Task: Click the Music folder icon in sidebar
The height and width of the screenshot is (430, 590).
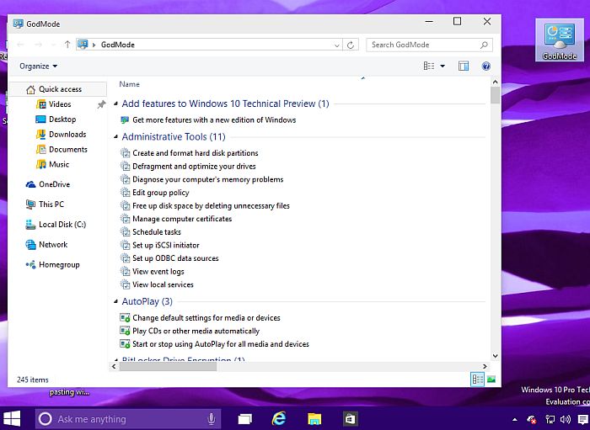Action: (41, 164)
